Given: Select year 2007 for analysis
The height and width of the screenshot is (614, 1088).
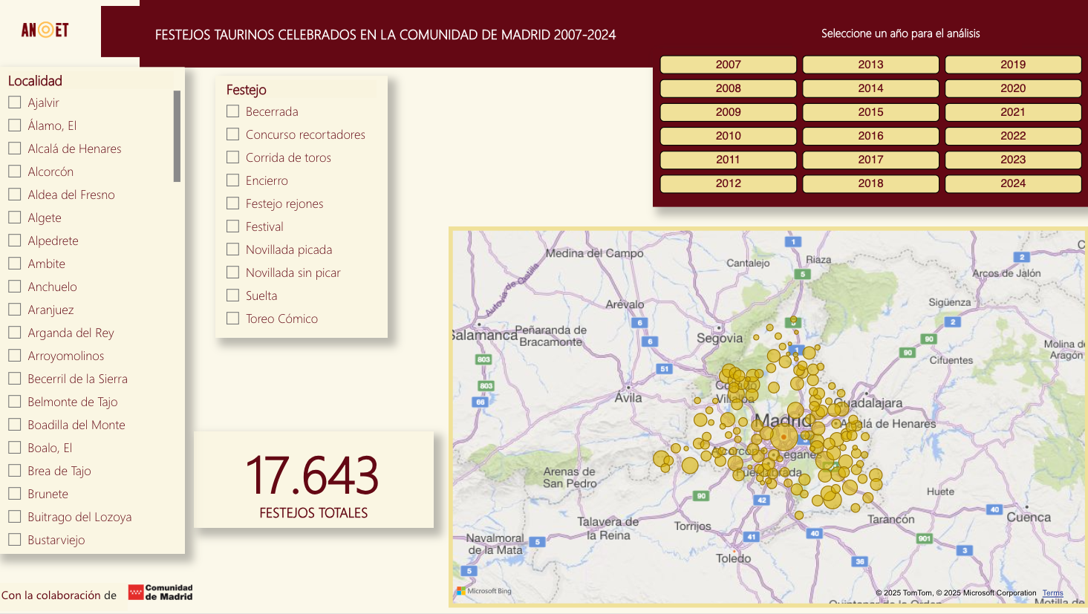Looking at the screenshot, I should pos(728,65).
